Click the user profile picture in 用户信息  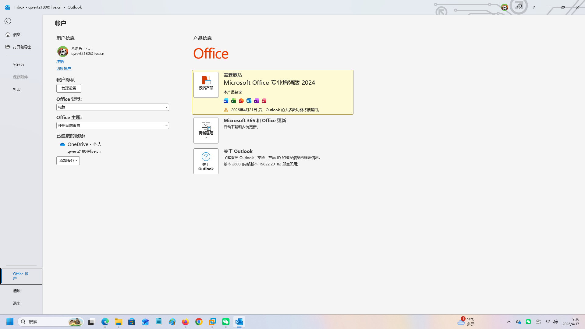[63, 51]
